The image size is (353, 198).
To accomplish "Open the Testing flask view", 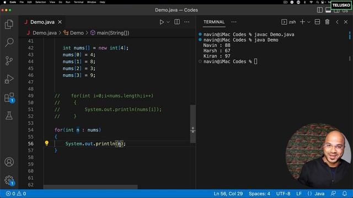I will coord(9,116).
